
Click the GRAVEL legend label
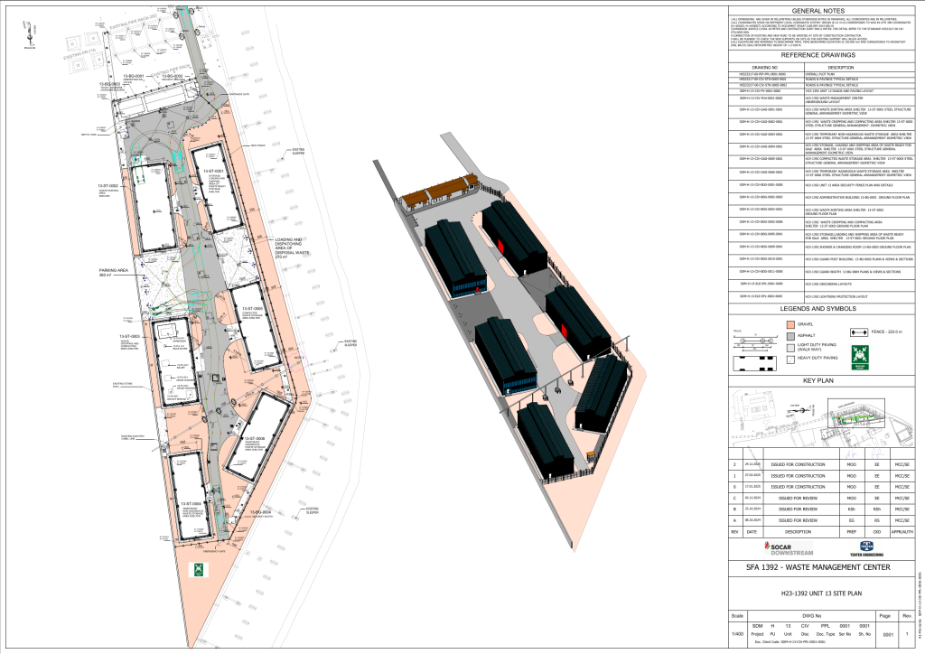coord(805,325)
